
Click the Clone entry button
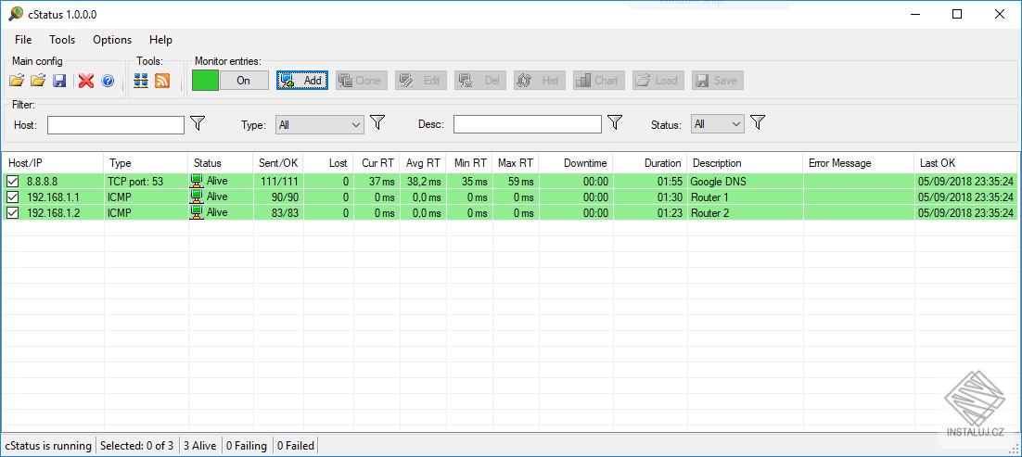tap(362, 81)
